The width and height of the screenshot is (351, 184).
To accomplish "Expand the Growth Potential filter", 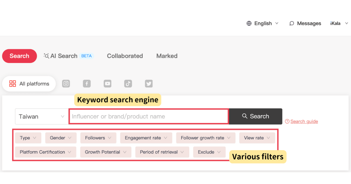I will pos(106,152).
